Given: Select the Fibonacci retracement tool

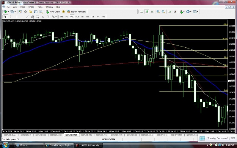Looking at the screenshot, I should pos(38,17).
